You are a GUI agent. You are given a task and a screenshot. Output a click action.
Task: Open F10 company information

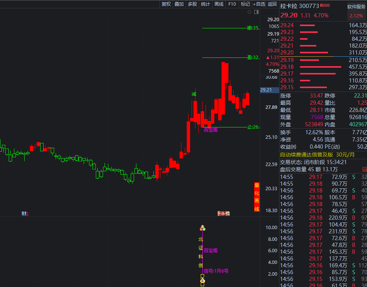point(232,4)
